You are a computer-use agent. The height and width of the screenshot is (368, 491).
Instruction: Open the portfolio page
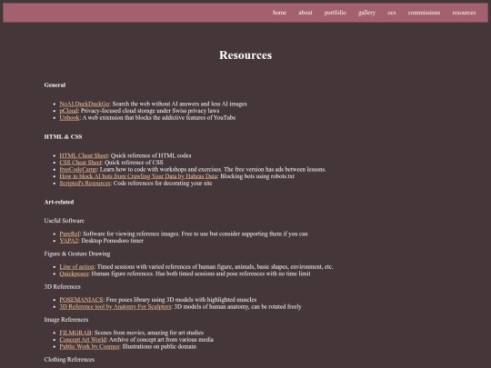pyautogui.click(x=335, y=13)
